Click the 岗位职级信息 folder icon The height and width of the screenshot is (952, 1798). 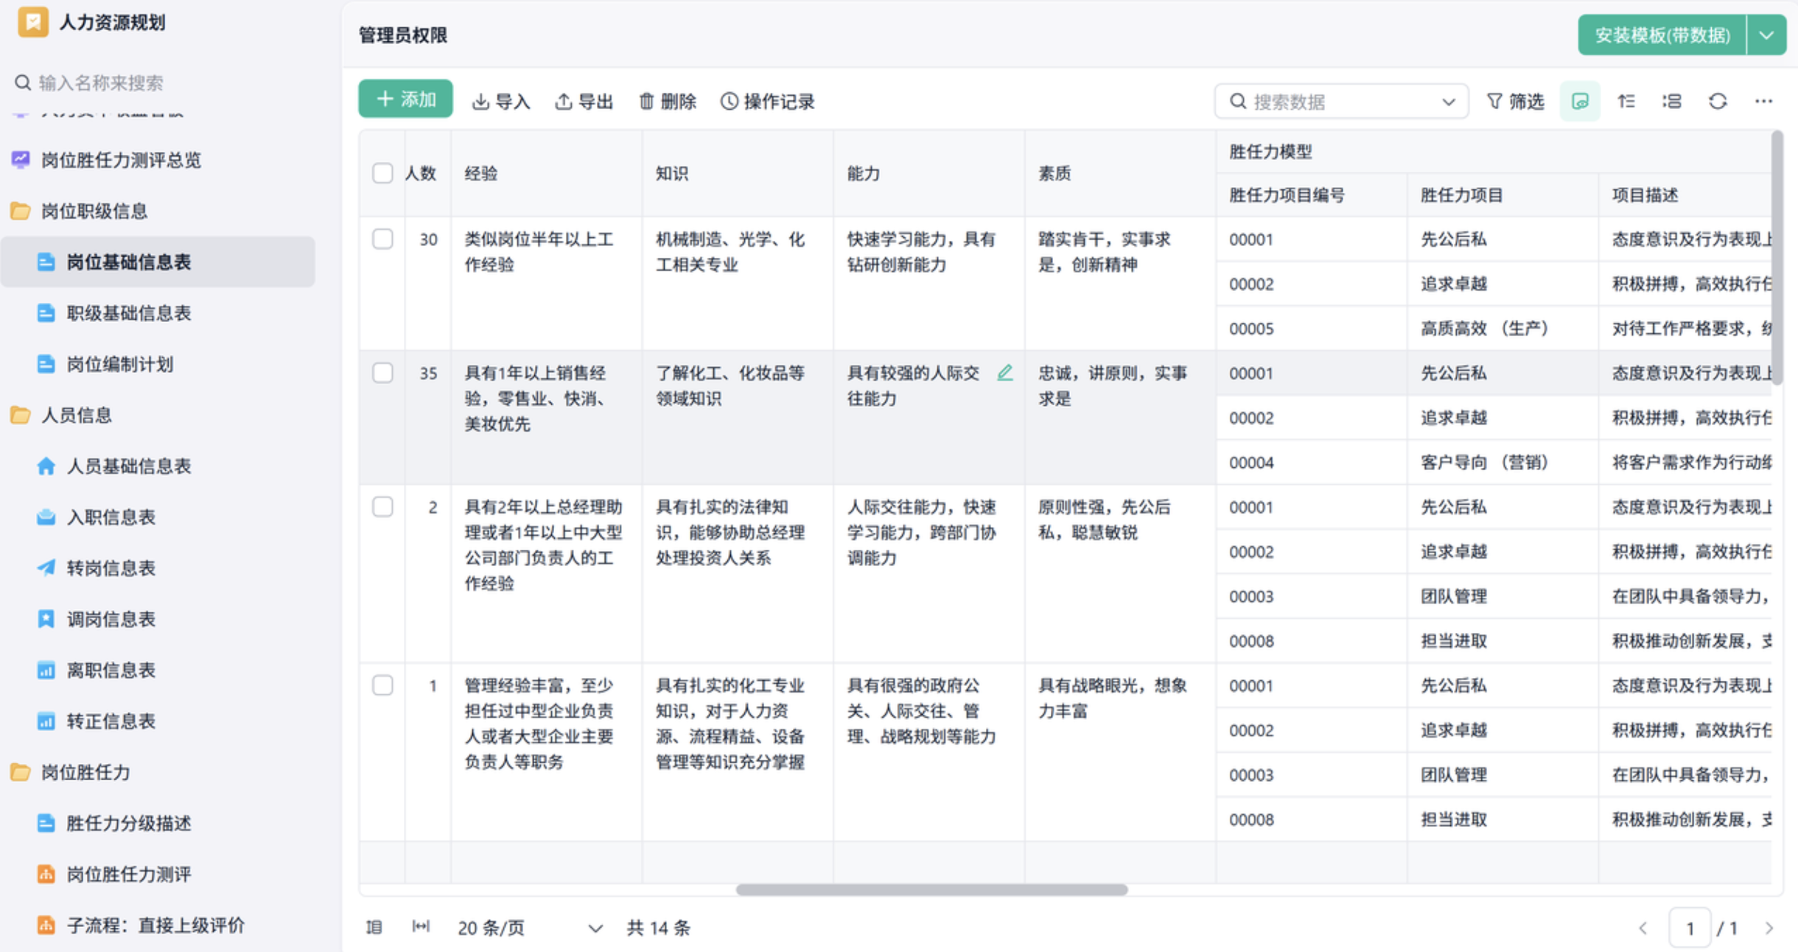(21, 211)
